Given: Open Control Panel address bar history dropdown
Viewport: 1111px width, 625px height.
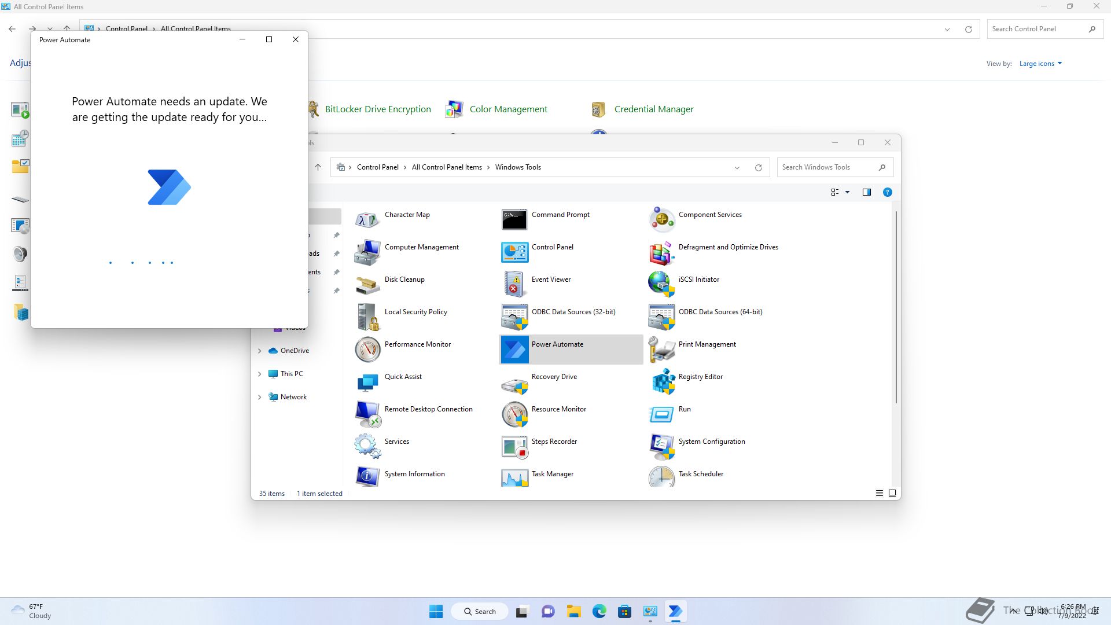Looking at the screenshot, I should 947,30.
